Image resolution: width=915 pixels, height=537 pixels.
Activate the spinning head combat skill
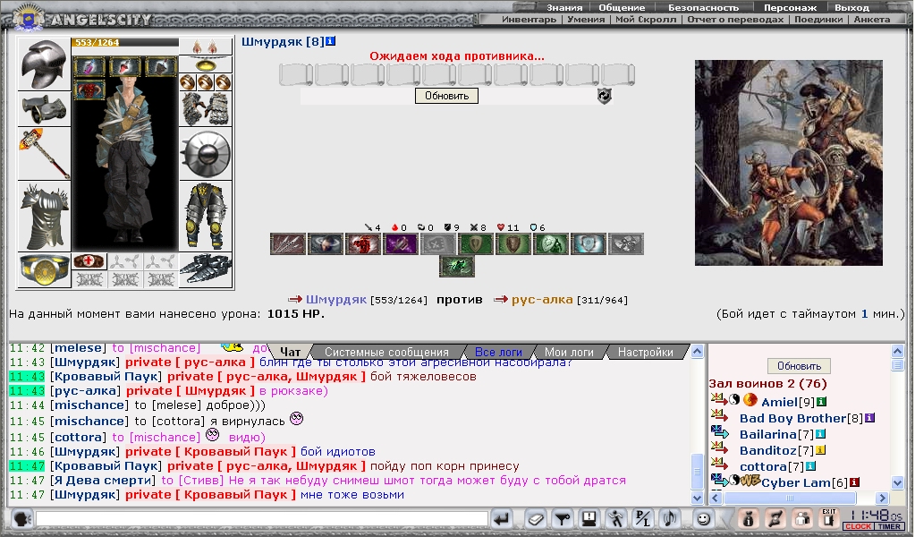coord(325,244)
